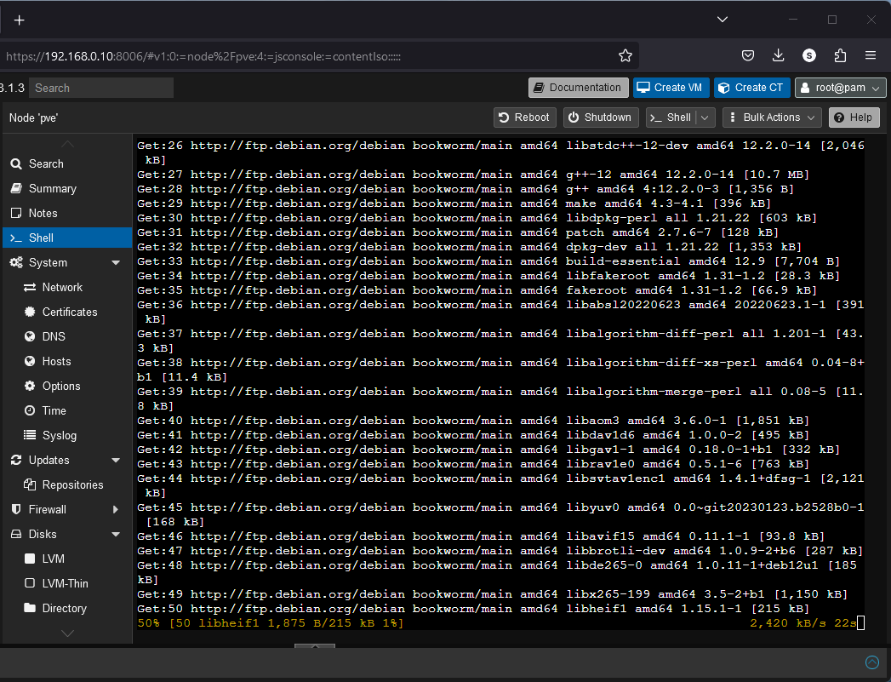891x682 pixels.
Task: Click the Summary book icon
Action: (16, 188)
